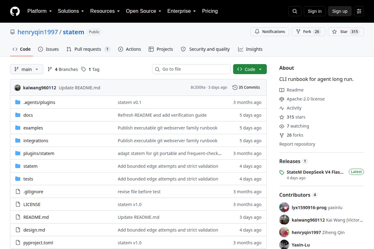Click kaiwang960112 avatar in commit row
This screenshot has width=374, height=249.
(17, 88)
